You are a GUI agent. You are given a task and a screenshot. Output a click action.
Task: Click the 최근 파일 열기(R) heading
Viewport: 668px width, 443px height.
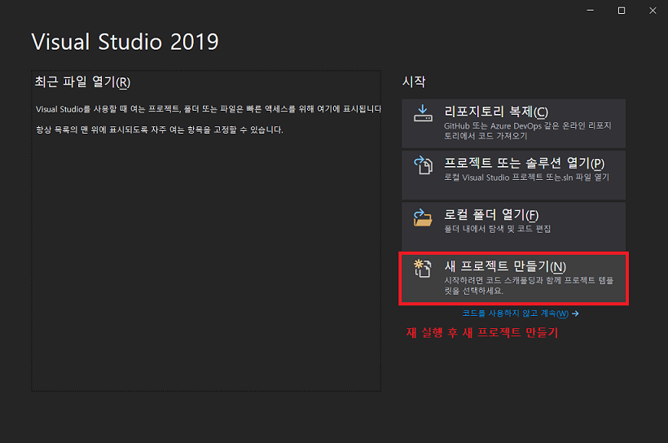[82, 81]
